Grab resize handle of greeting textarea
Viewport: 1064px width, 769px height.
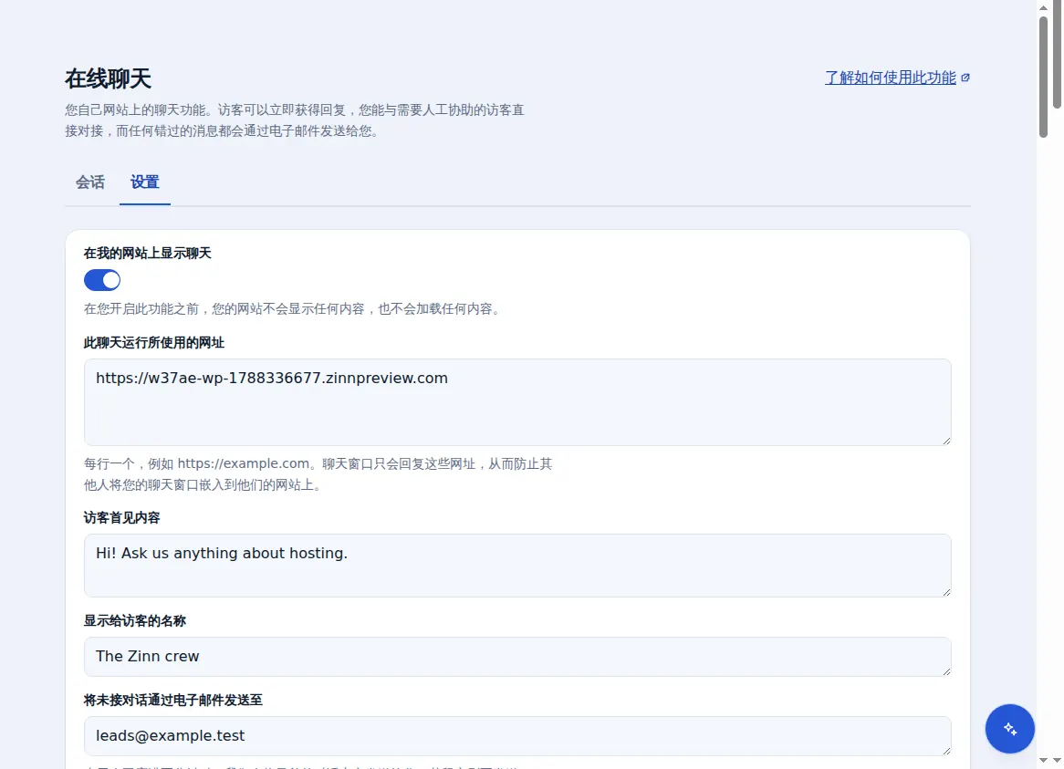pyautogui.click(x=946, y=592)
